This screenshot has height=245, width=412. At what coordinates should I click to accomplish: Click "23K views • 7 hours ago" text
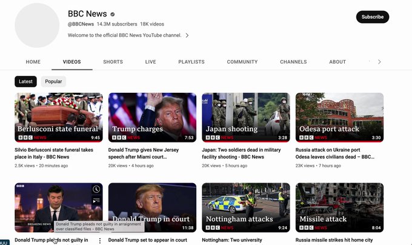pos(318,166)
